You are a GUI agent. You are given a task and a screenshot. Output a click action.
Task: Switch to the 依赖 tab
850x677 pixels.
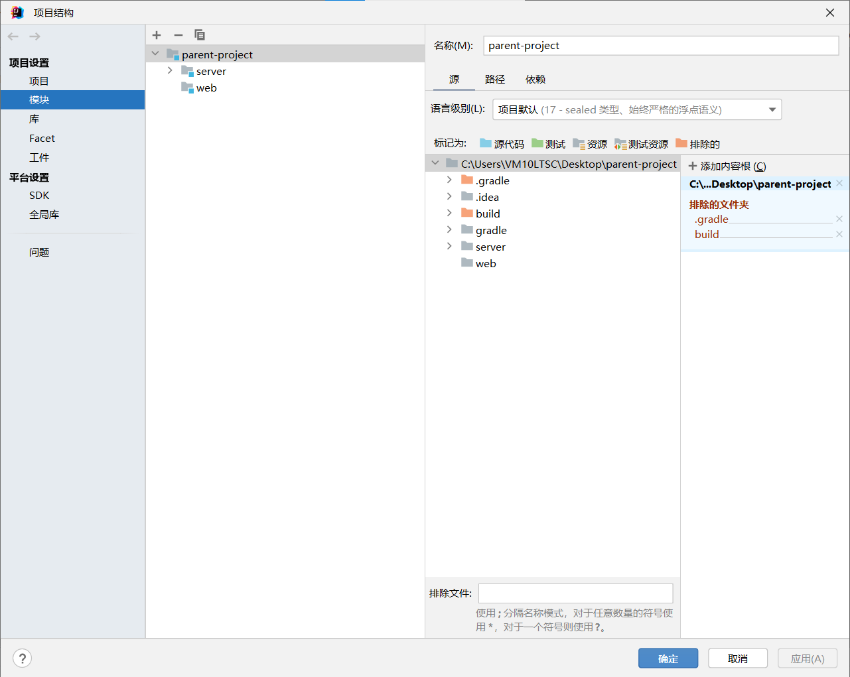point(535,79)
